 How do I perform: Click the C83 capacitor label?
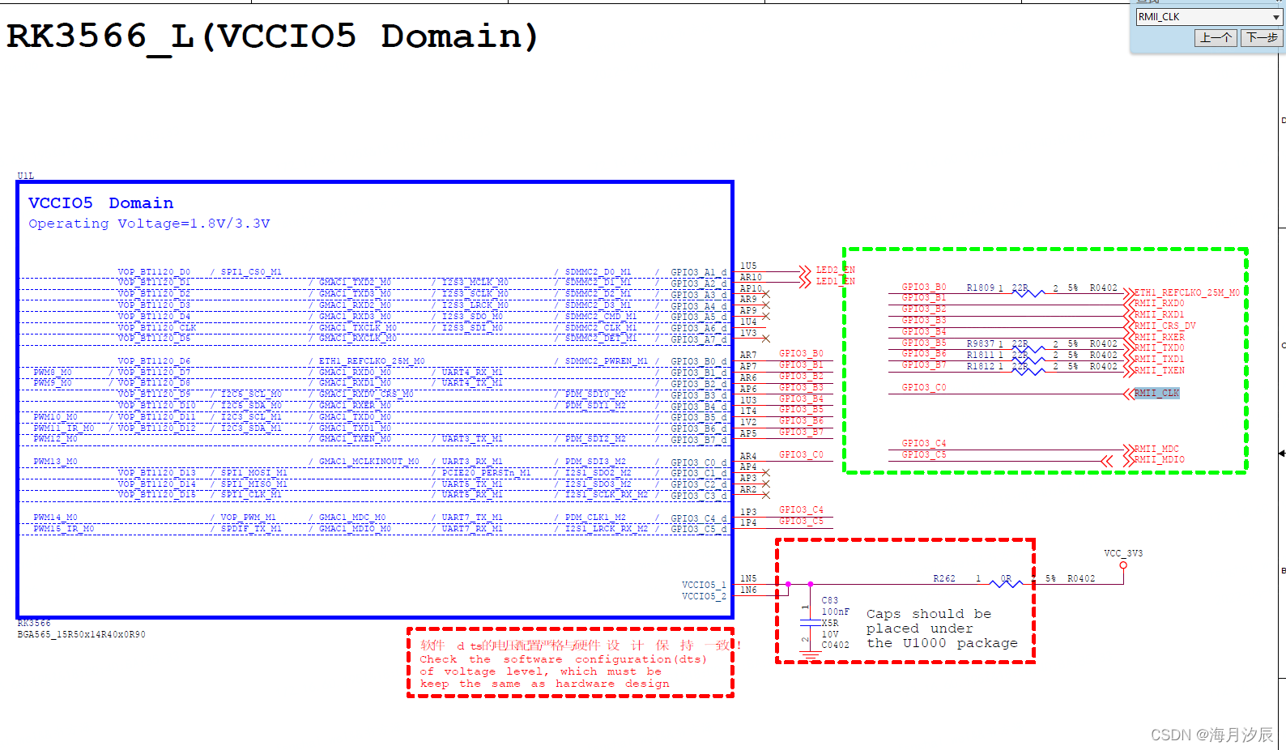click(x=830, y=600)
